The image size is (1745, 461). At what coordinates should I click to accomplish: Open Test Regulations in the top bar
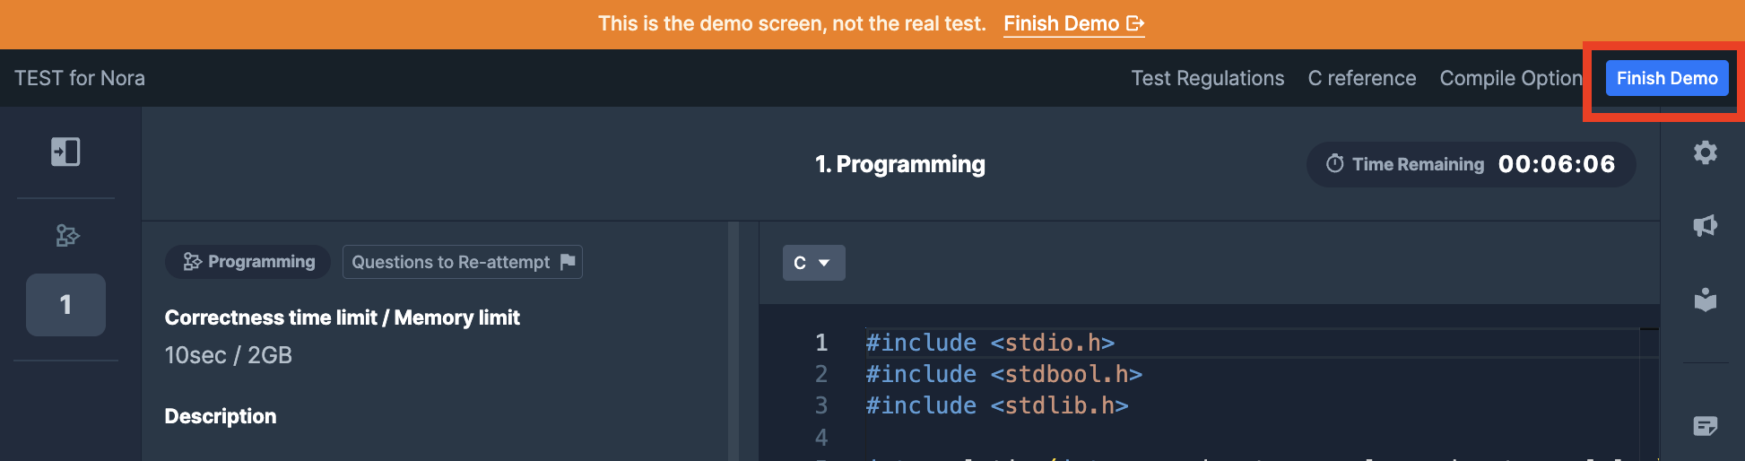click(x=1207, y=78)
